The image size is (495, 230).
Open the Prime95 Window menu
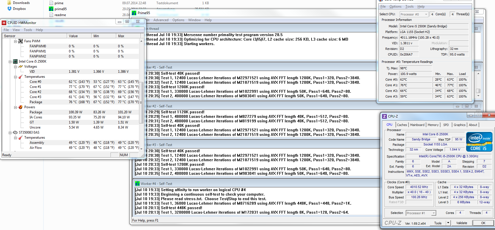pos(194,20)
